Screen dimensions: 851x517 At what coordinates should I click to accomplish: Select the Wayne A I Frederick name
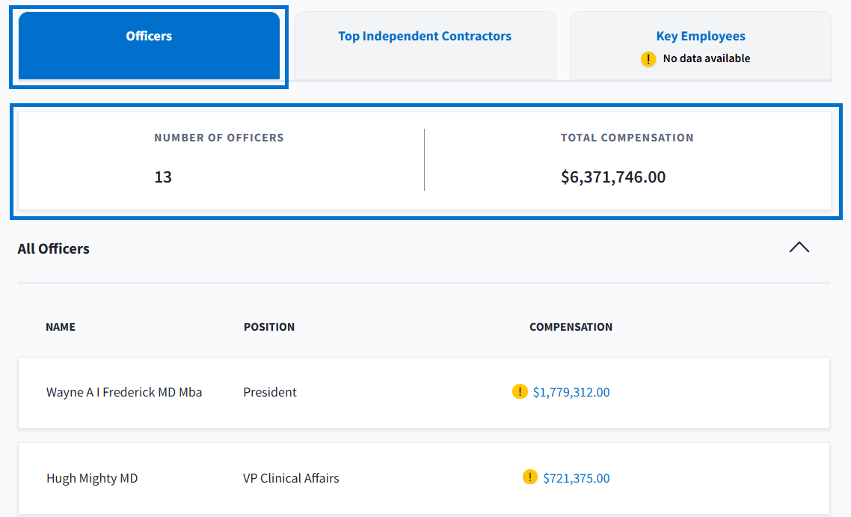tap(124, 393)
